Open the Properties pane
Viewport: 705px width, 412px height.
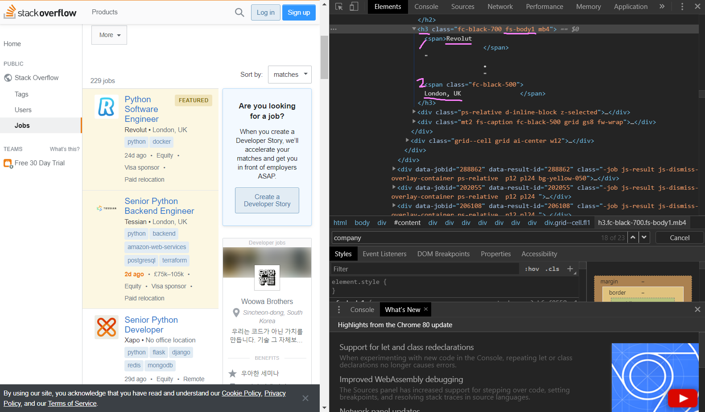point(496,254)
